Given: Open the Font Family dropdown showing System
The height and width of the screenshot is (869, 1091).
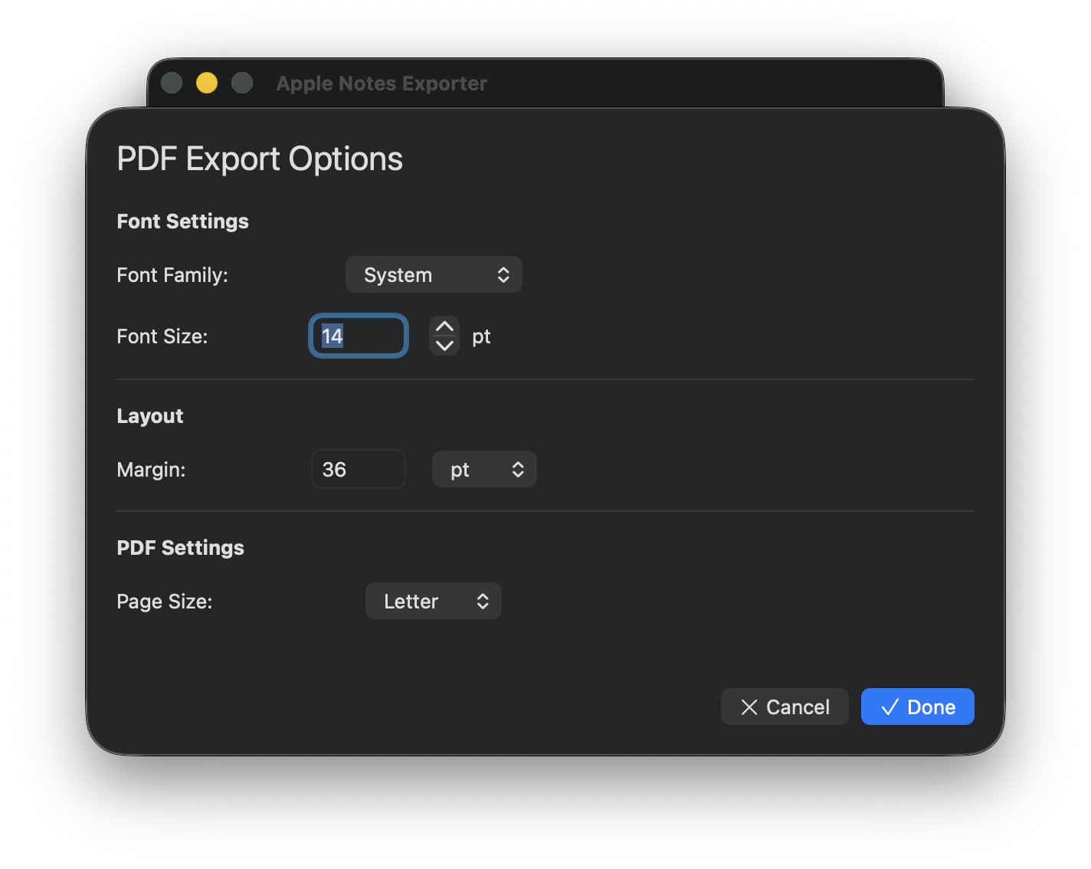Looking at the screenshot, I should pyautogui.click(x=434, y=274).
